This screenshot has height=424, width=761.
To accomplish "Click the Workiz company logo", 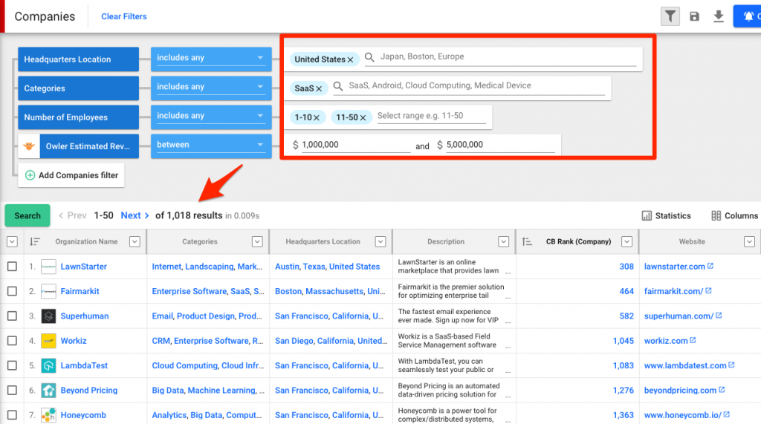I will [x=48, y=341].
